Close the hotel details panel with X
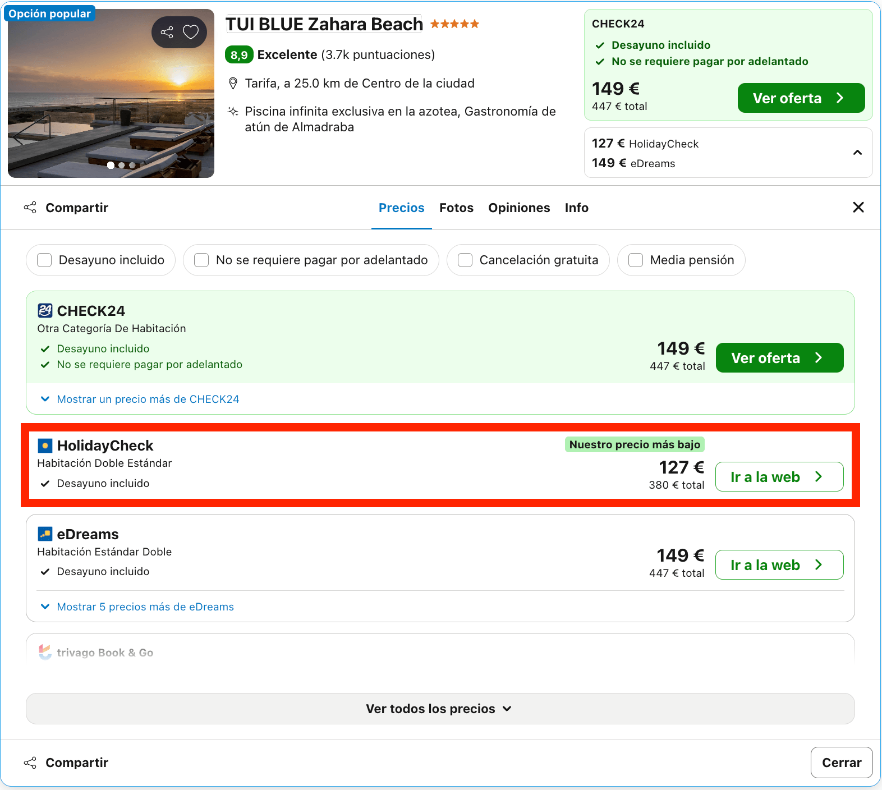 coord(858,207)
